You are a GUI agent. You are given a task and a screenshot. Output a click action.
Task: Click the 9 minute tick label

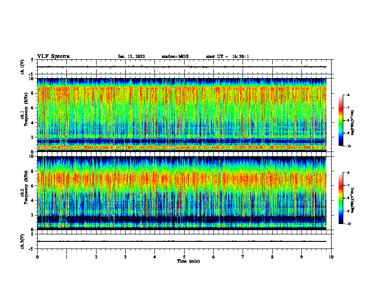(x=301, y=257)
